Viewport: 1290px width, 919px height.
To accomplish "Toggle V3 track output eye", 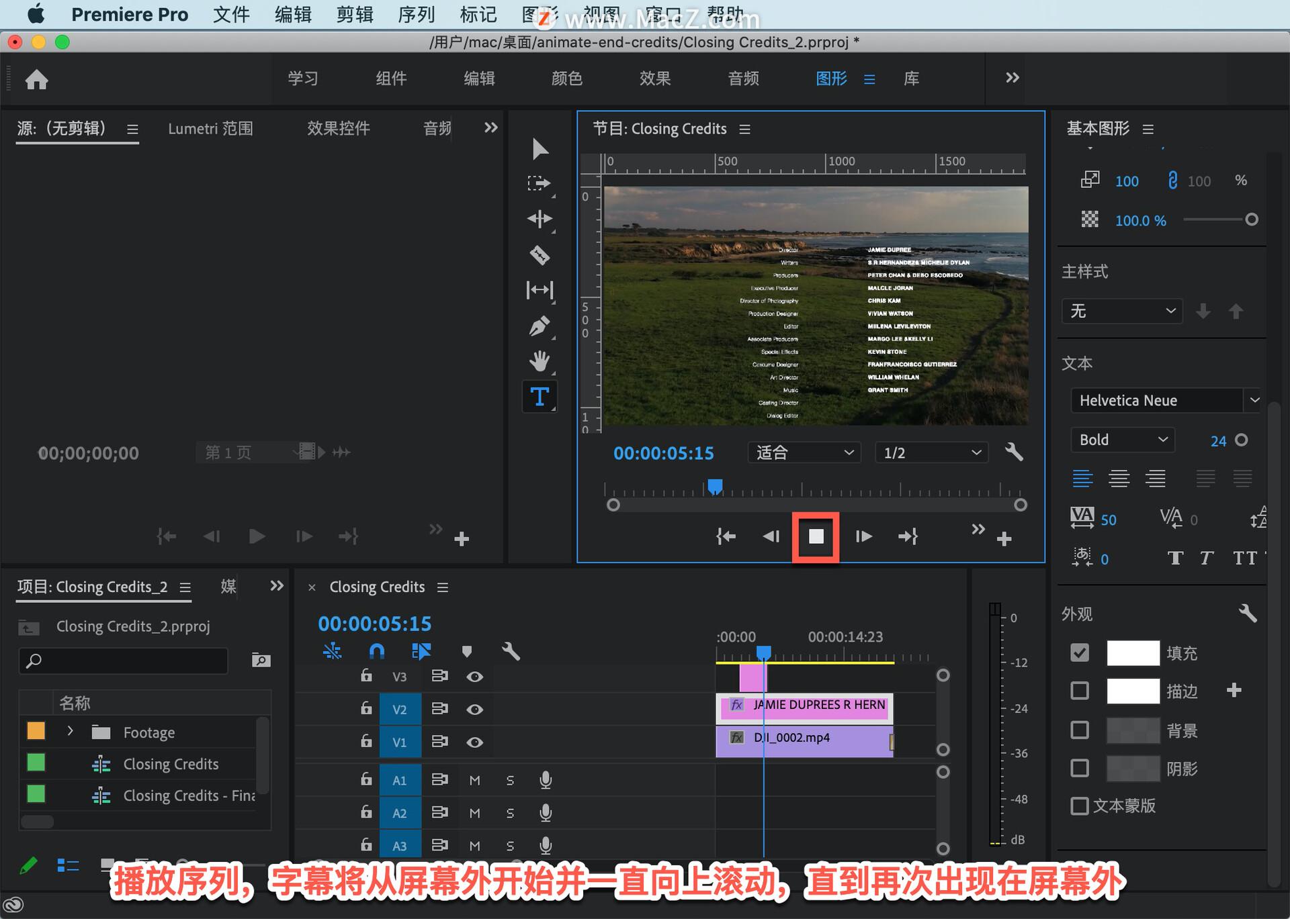I will (474, 677).
